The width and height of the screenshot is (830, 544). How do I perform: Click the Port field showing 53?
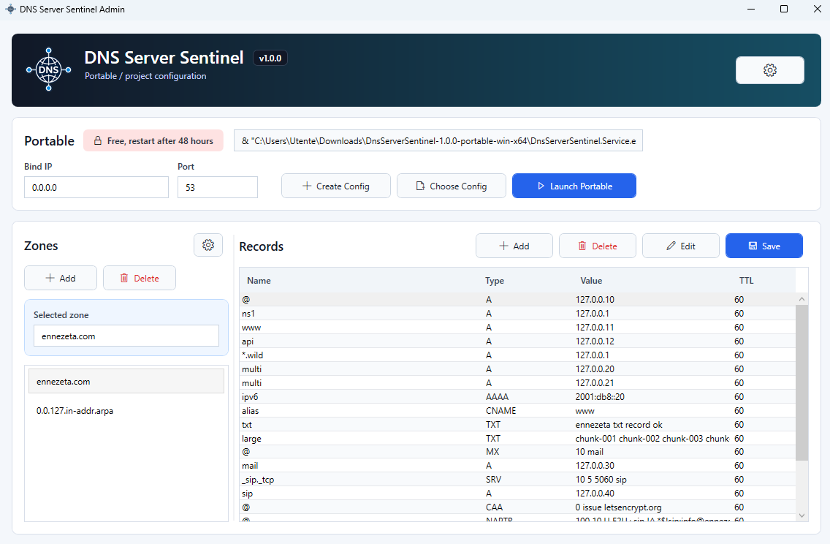tap(218, 187)
